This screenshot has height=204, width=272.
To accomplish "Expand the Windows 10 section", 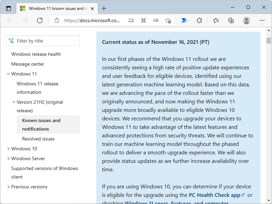I will (x=8, y=149).
